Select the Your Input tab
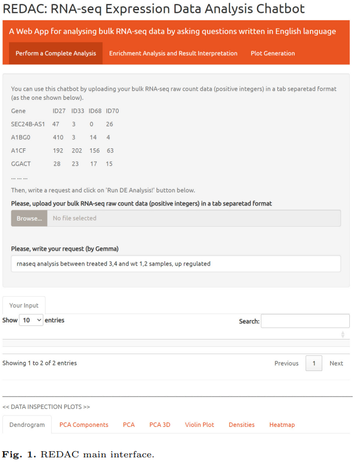 24,306
